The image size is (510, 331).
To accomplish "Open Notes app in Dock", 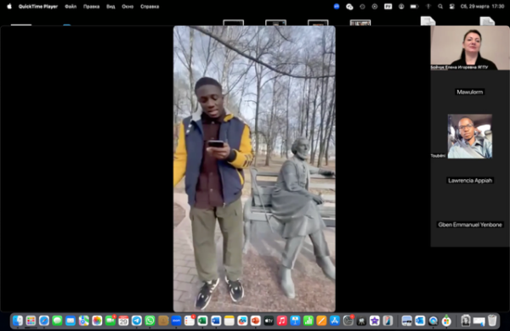I will coord(229,321).
